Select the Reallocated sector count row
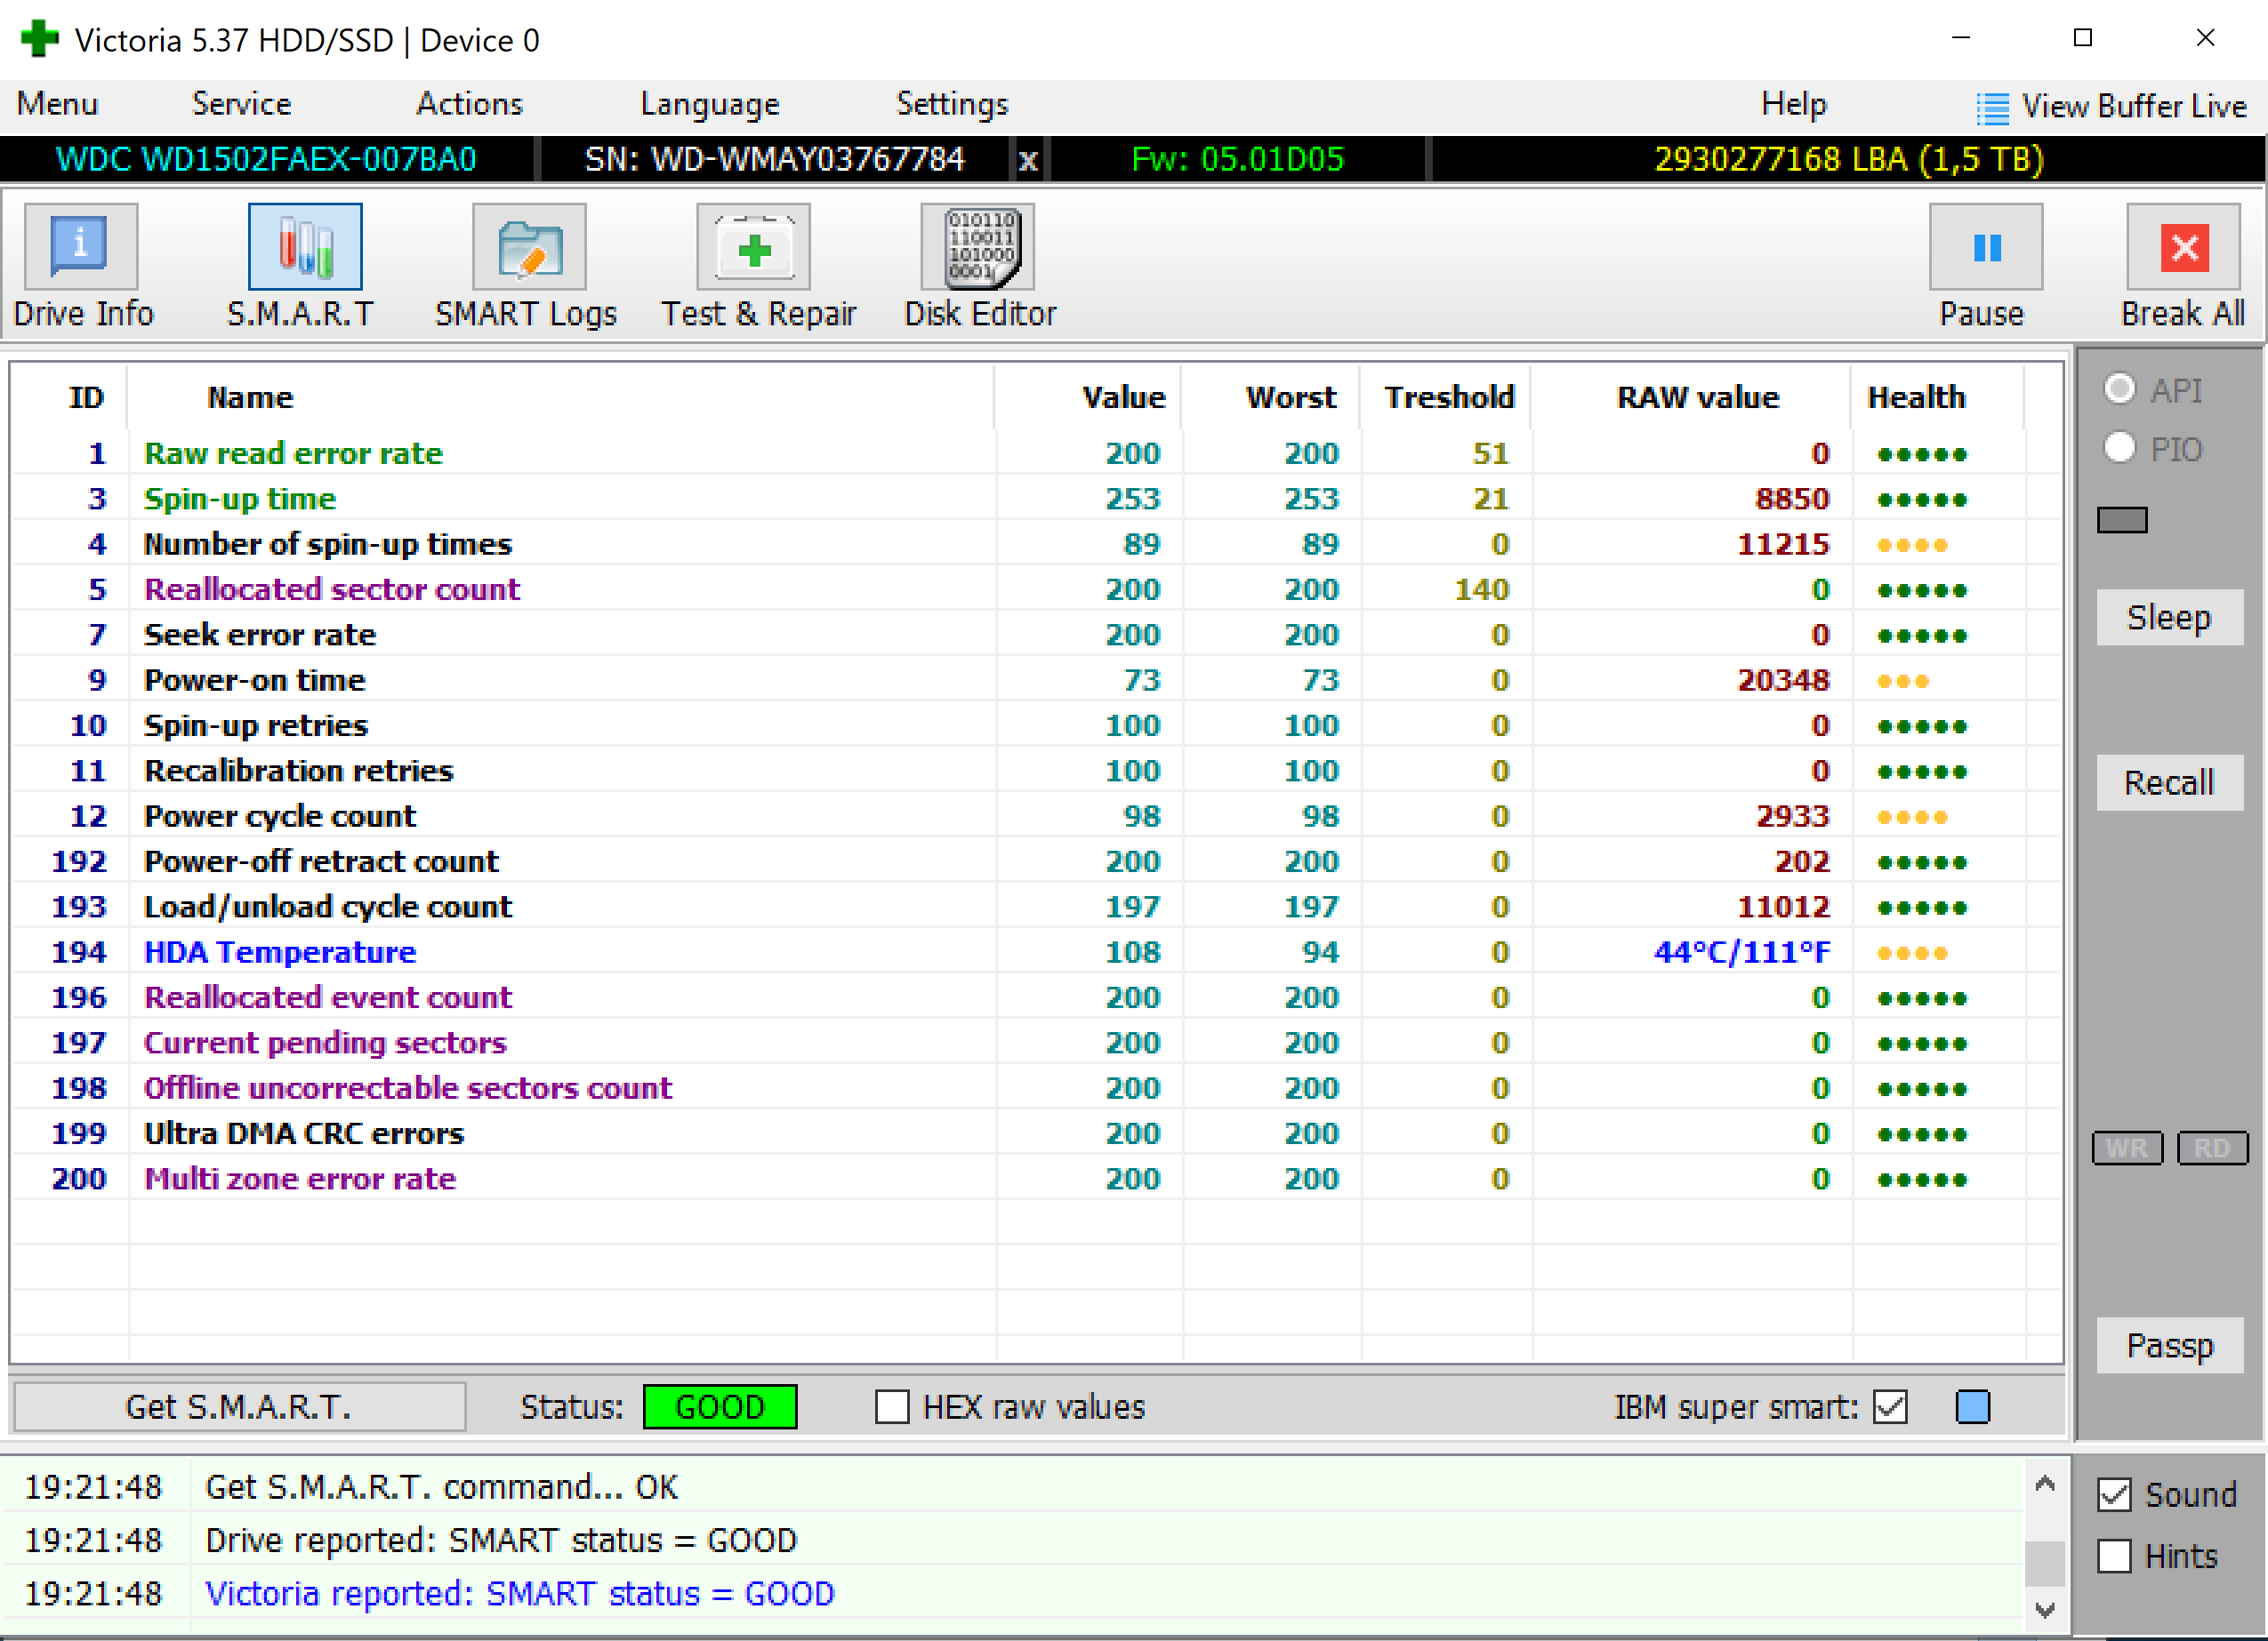 pyautogui.click(x=1036, y=589)
